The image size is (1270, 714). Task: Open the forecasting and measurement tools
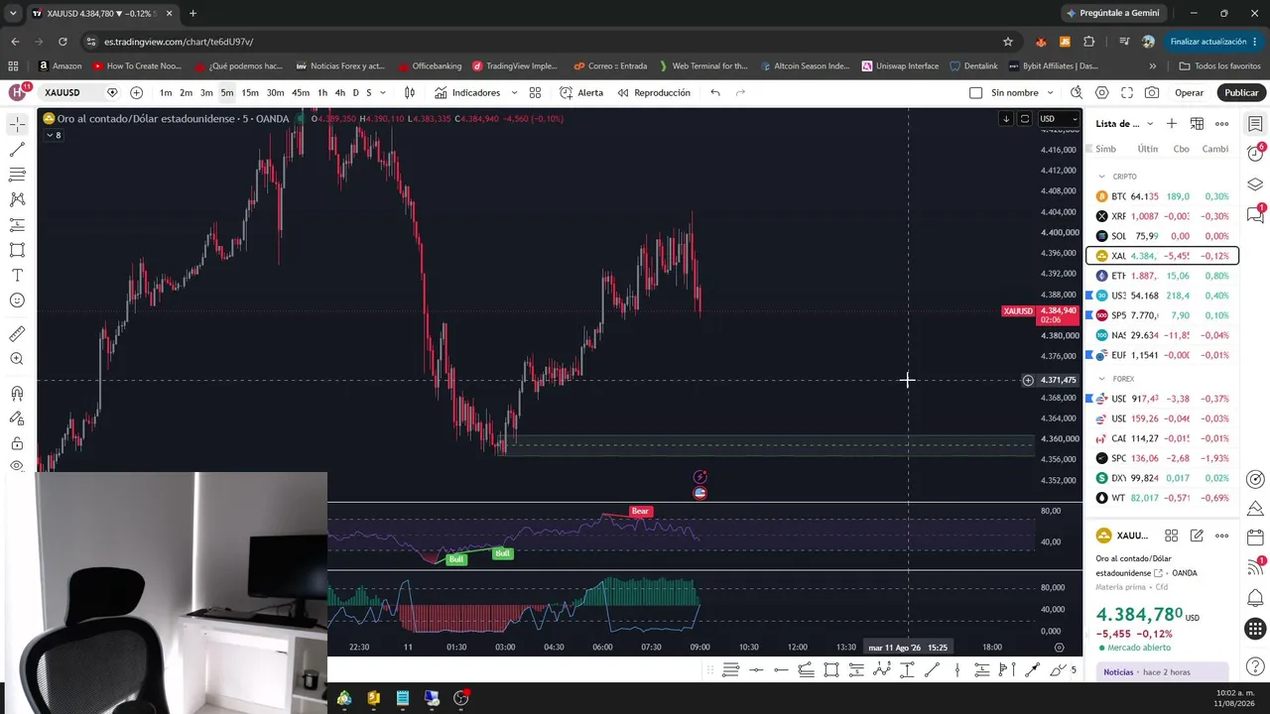[17, 225]
